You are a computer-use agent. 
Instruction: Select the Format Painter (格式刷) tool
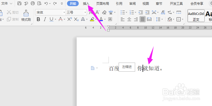coord(26,15)
